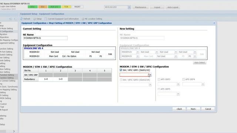Open Clock / Synchronization sidebar item
Image resolution: width=237 pixels, height=133 pixels.
(x=9, y=87)
